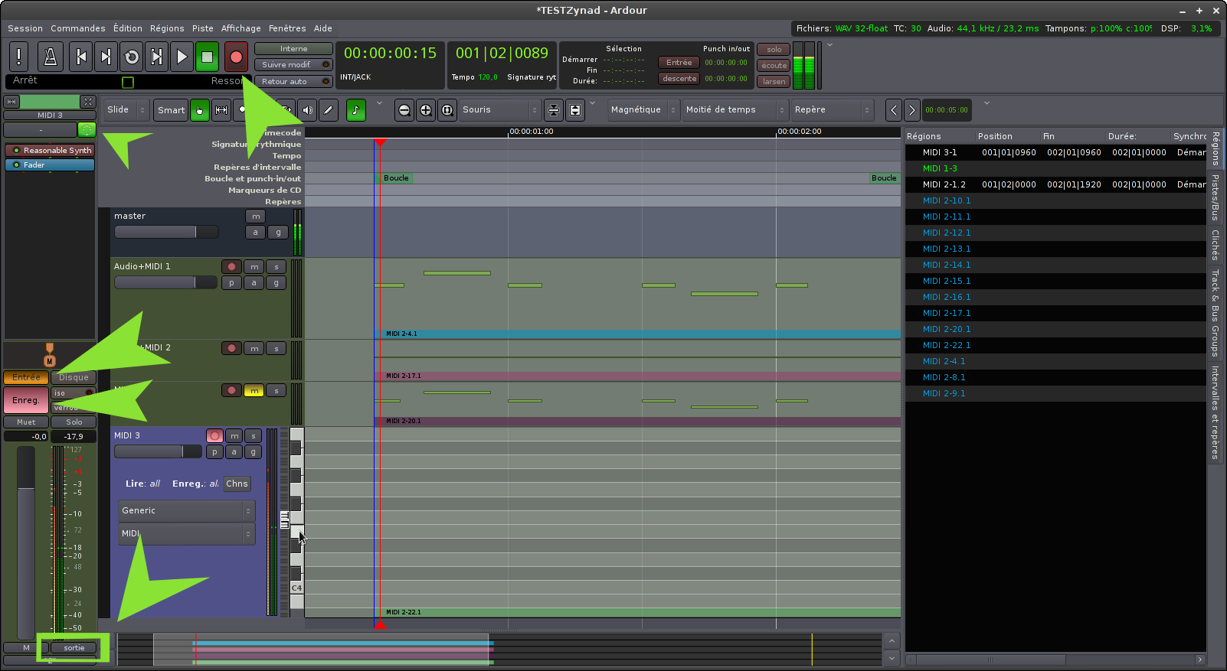This screenshot has height=671, width=1227.
Task: Select the pencil draw tool
Action: (329, 110)
